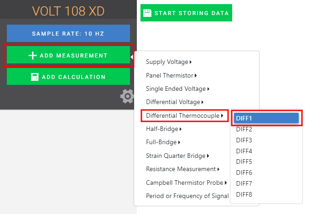Screen dimensions: 312x214
Task: Open the Resistance Measurement submenu
Action: (x=182, y=169)
